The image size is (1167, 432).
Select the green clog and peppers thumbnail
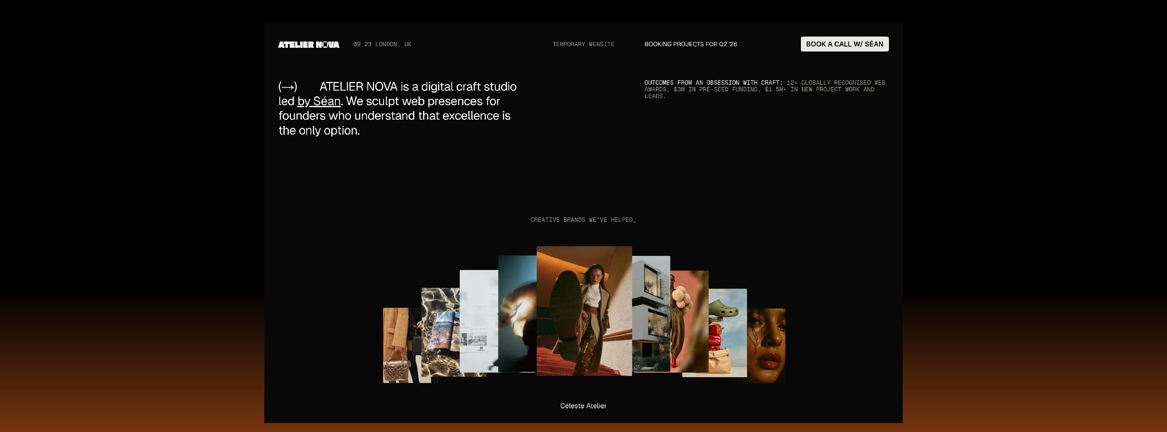click(x=728, y=333)
